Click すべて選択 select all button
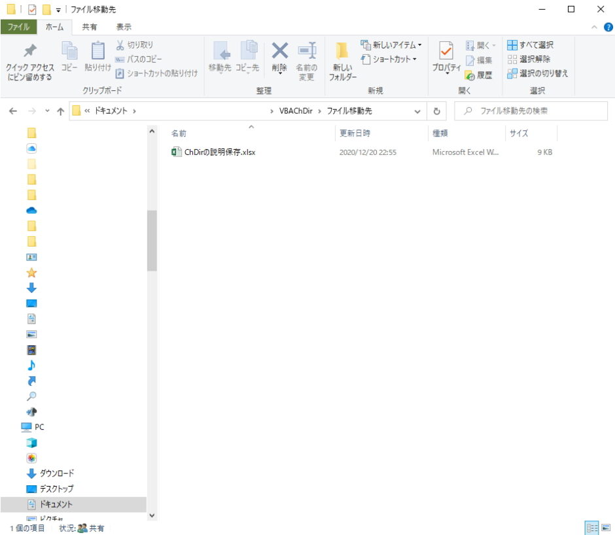615x535 pixels. (531, 45)
